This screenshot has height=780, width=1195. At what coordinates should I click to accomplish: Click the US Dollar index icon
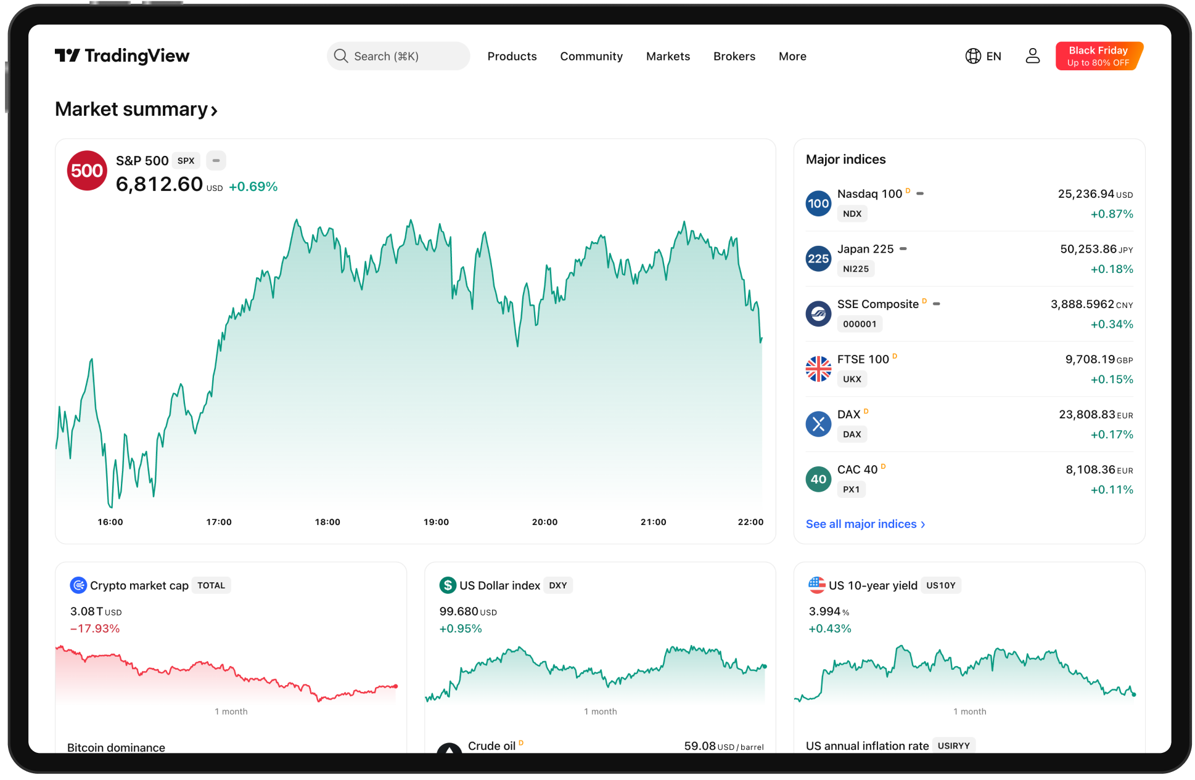pos(448,585)
